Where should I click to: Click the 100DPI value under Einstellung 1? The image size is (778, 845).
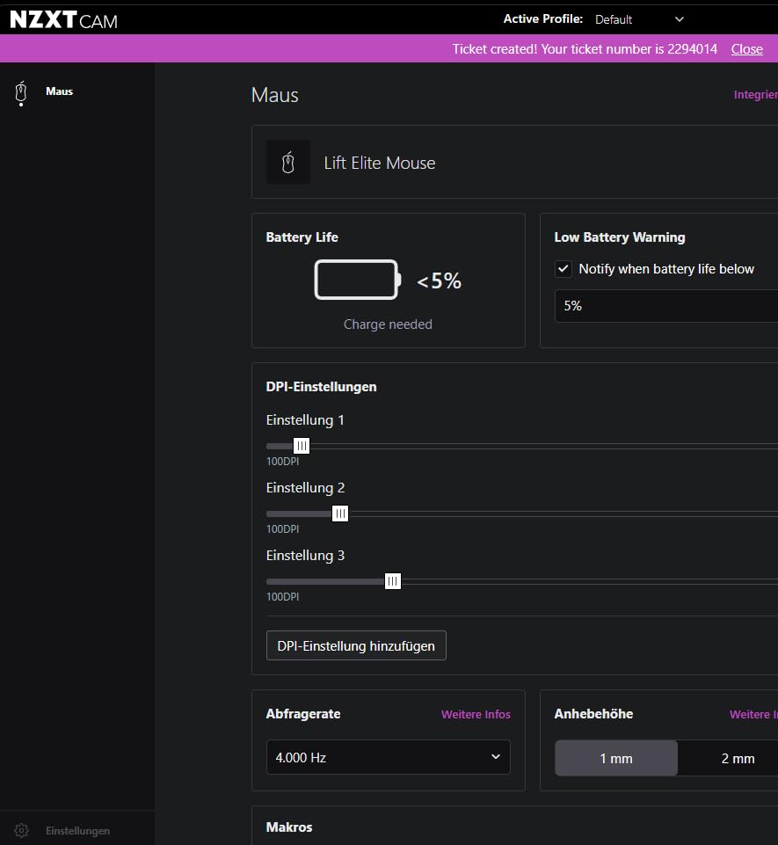pos(282,462)
